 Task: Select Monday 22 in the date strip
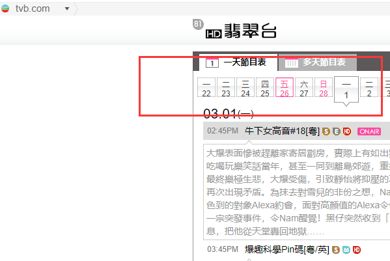tap(206, 87)
